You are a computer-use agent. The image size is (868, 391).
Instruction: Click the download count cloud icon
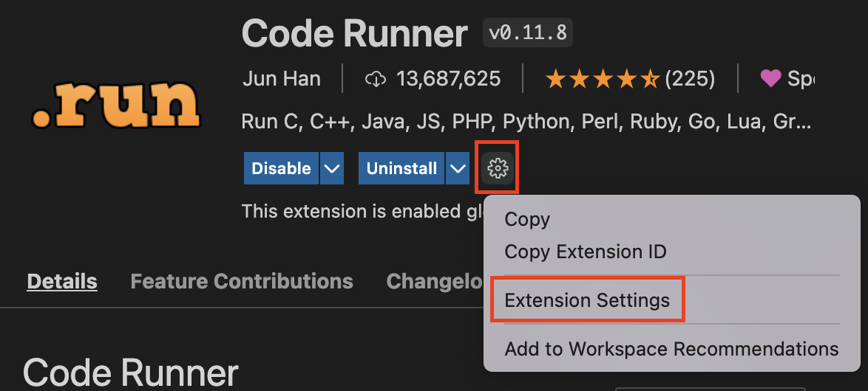pos(376,80)
